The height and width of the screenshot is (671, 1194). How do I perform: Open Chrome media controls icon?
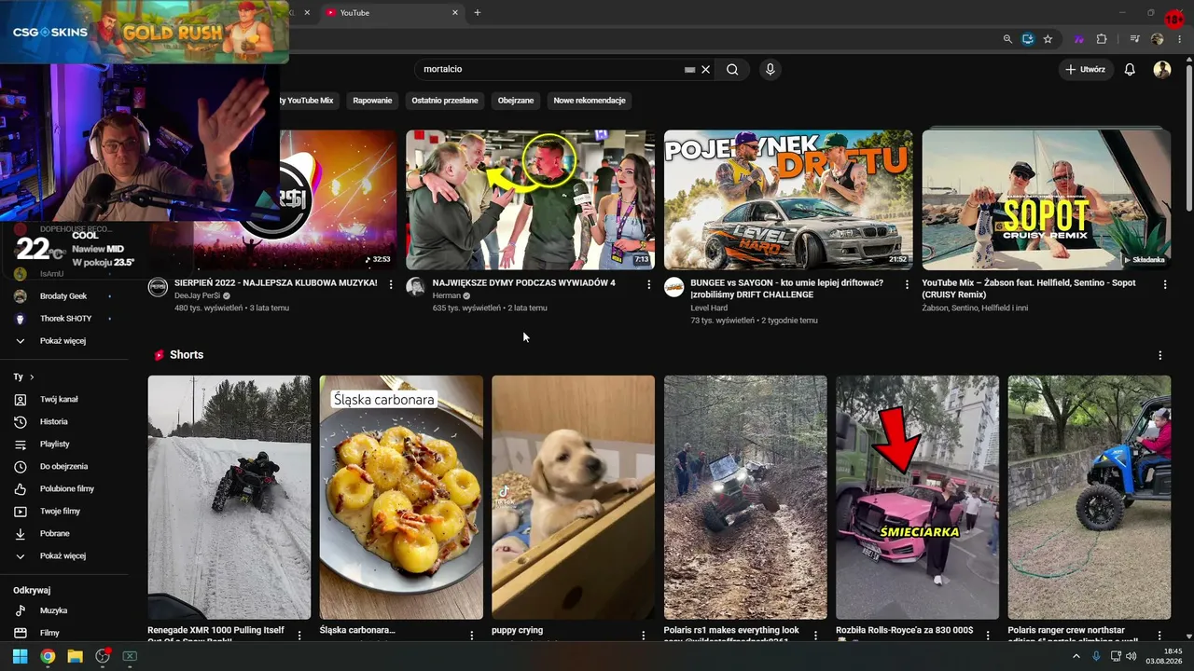pyautogui.click(x=1134, y=39)
